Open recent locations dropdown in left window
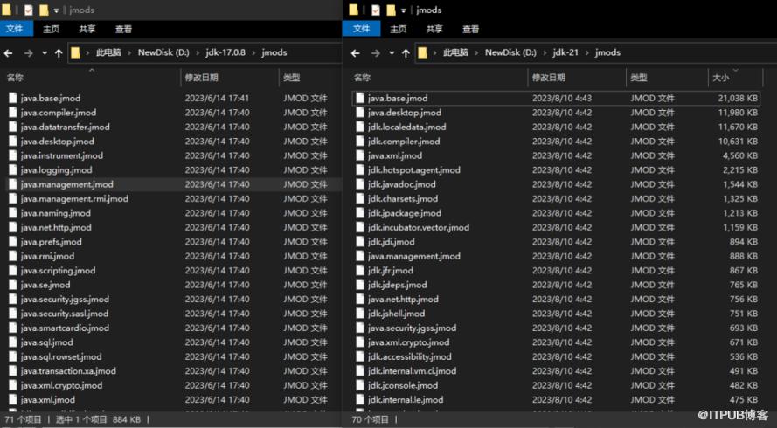The width and height of the screenshot is (777, 428). (45, 53)
